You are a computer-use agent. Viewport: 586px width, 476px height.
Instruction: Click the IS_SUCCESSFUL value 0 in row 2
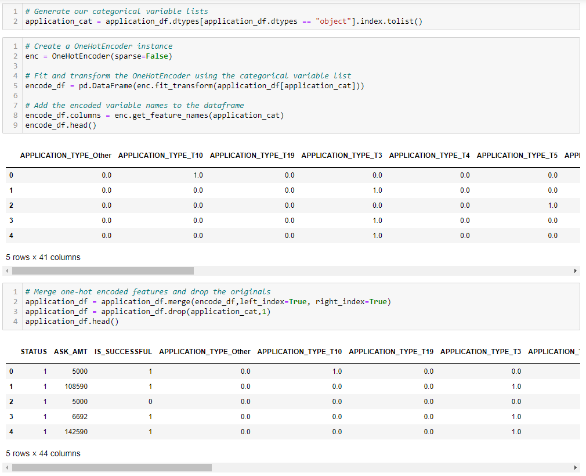point(150,402)
